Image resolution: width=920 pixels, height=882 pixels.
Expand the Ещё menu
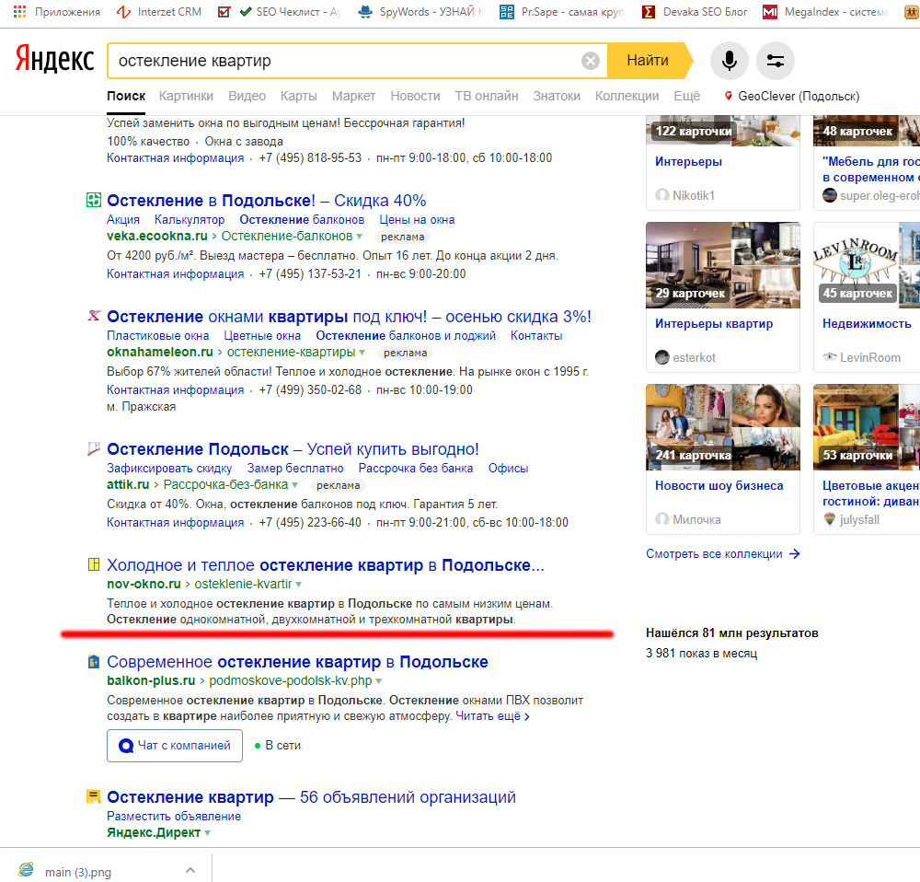point(687,96)
